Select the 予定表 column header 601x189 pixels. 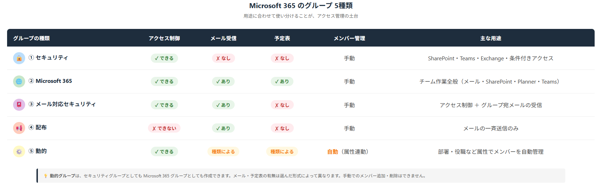(x=282, y=38)
